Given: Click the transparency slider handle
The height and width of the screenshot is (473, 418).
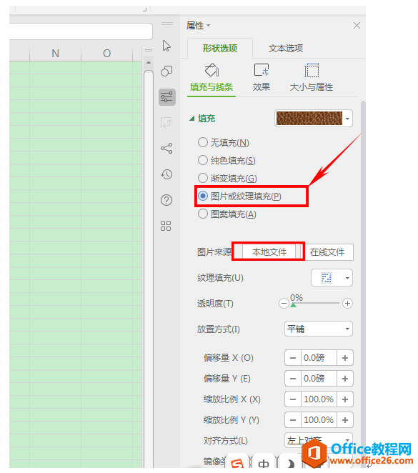Looking at the screenshot, I should tap(293, 305).
